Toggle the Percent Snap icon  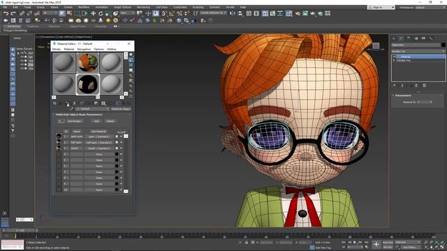click(x=179, y=13)
